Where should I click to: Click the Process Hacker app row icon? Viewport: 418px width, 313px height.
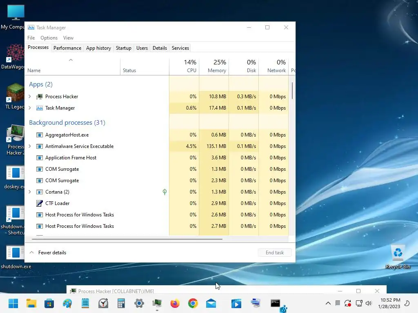pyautogui.click(x=40, y=97)
